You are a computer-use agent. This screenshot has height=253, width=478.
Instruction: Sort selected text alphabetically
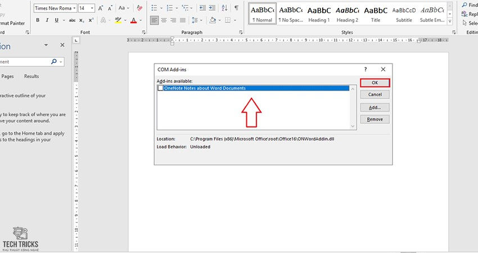click(225, 8)
